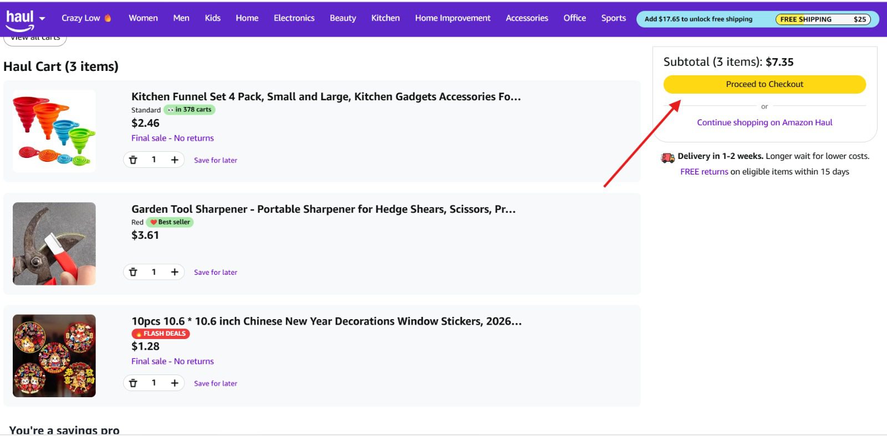Viewport: 887px width, 436px height.
Task: Increase quantity of Kitchen Funnel Set
Action: [175, 160]
